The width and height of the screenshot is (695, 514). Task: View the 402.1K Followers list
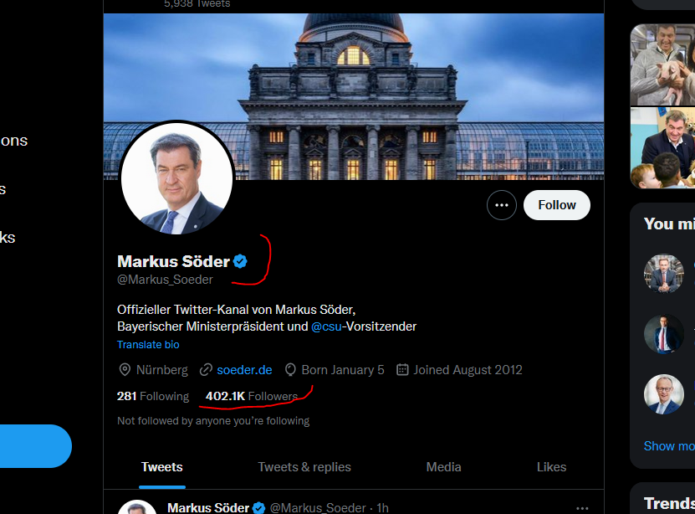click(x=251, y=396)
